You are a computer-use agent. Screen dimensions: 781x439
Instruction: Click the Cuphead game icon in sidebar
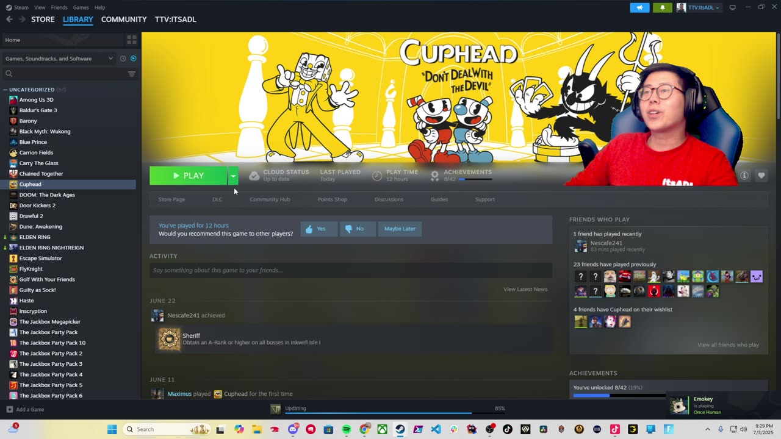[13, 184]
